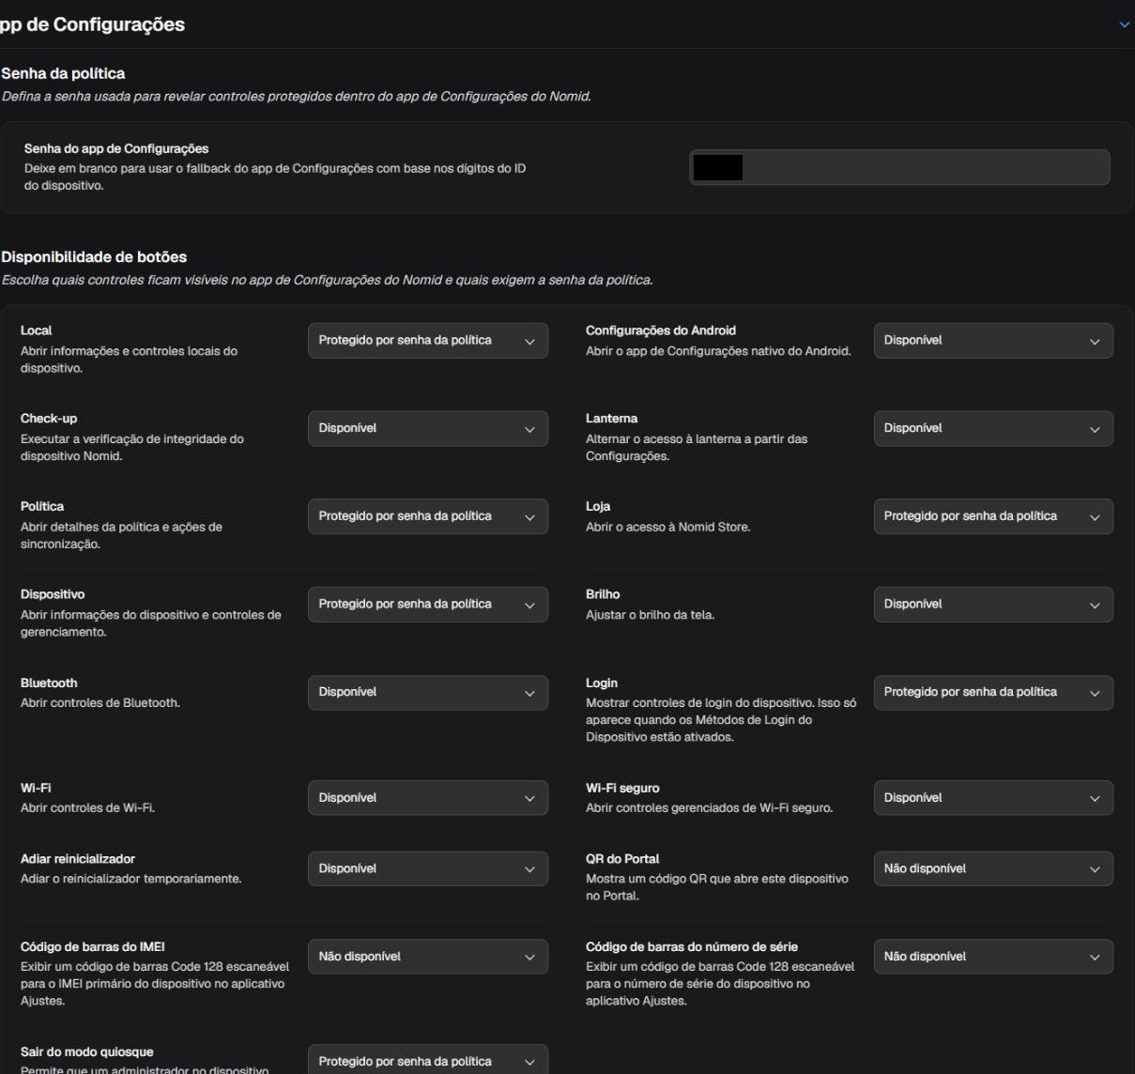The image size is (1135, 1074).
Task: Click the 'Disponibilidade de botões' heading
Action: [x=94, y=256]
